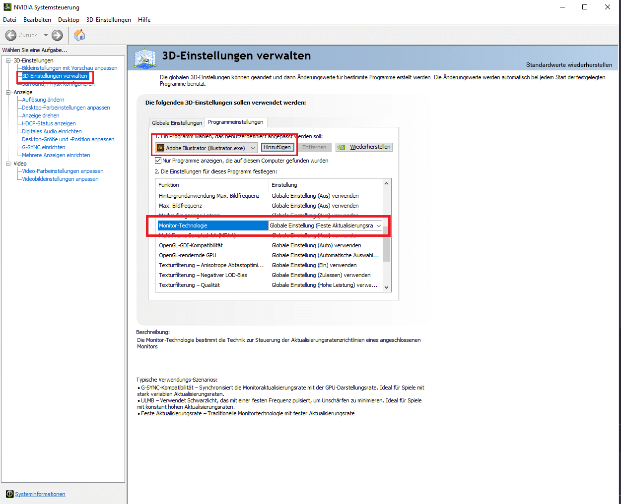Collapse the Anzeige tree node
The image size is (621, 504).
8,92
